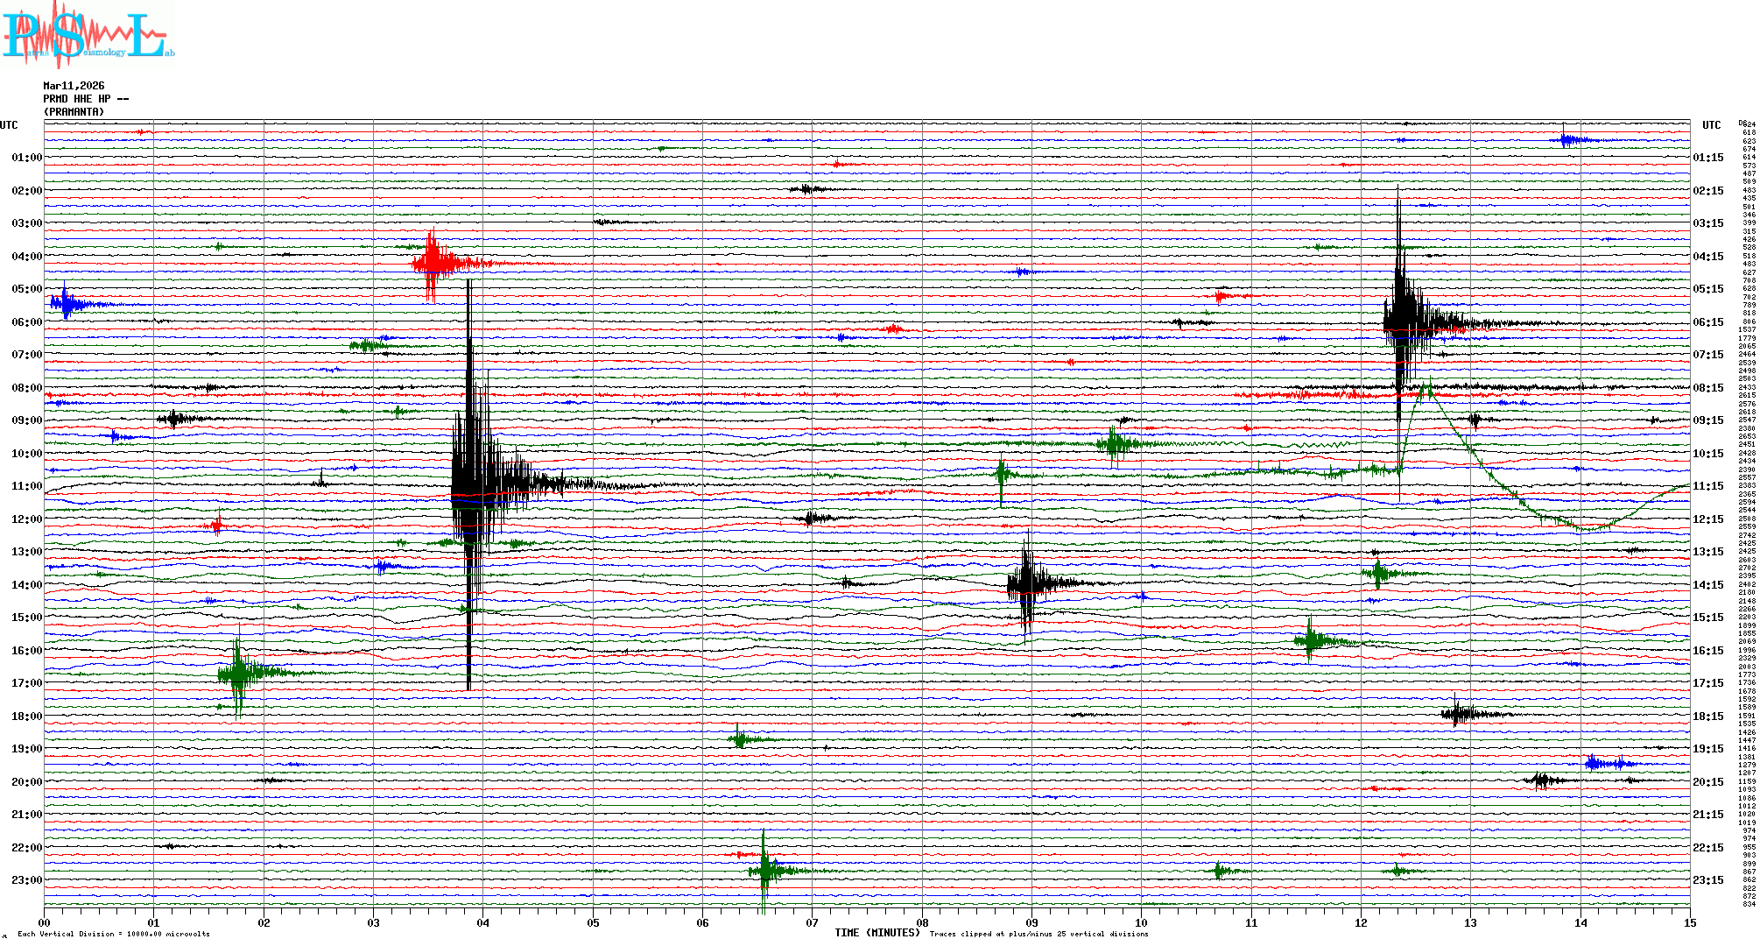Click the blue event on 05:00 trace
The height and width of the screenshot is (946, 1760).
[66, 304]
